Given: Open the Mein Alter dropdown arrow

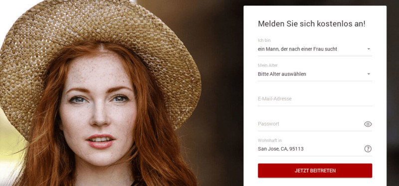Looking at the screenshot, I should pyautogui.click(x=369, y=74).
